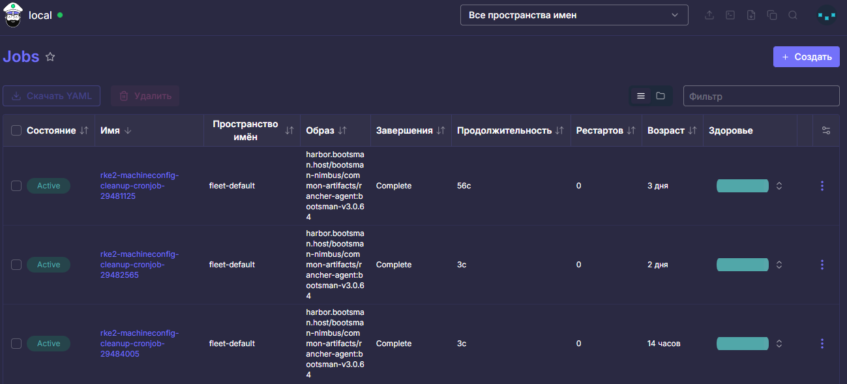
Task: Sort table by Возраст column arrows
Action: pos(692,130)
